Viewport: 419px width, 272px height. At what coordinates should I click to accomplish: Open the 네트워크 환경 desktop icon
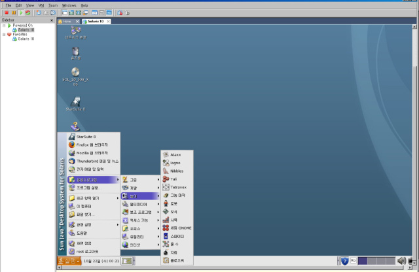point(76,33)
